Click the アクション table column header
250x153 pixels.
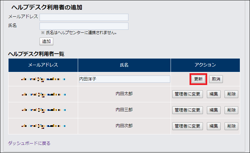[x=205, y=65]
